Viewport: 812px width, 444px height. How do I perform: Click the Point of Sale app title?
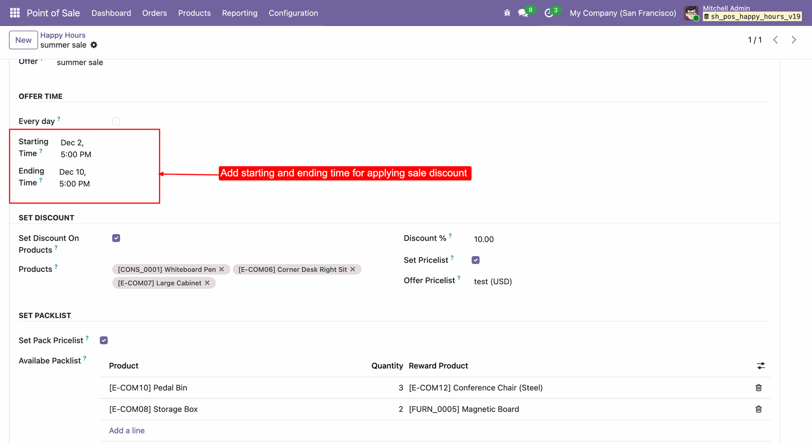53,13
